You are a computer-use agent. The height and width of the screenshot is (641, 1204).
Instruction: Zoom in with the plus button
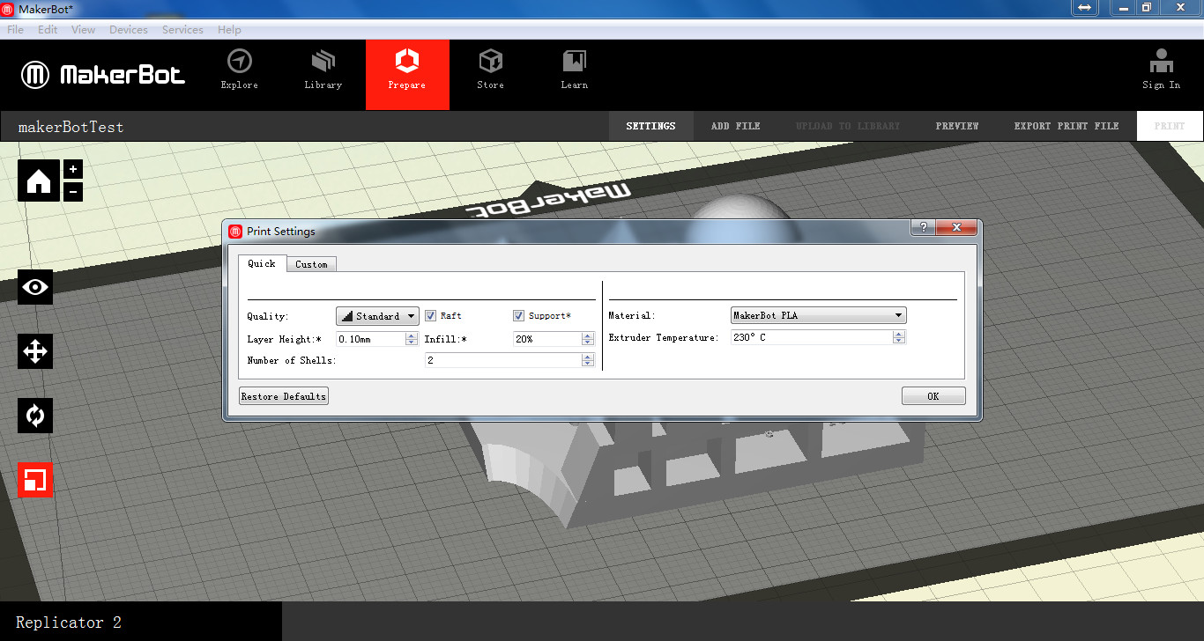pos(73,169)
